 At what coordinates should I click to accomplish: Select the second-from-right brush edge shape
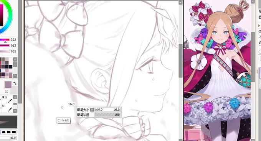point(9,132)
